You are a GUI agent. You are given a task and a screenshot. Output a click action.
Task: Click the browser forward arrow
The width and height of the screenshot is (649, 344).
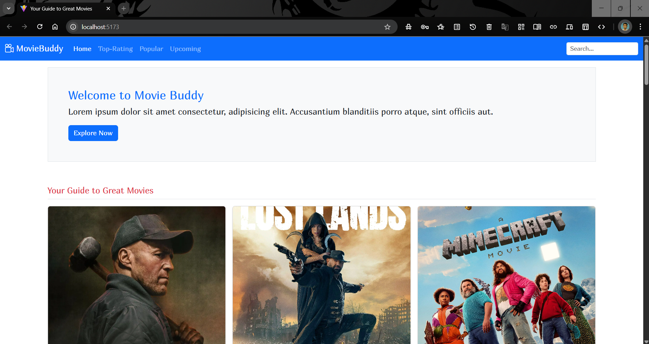point(24,27)
